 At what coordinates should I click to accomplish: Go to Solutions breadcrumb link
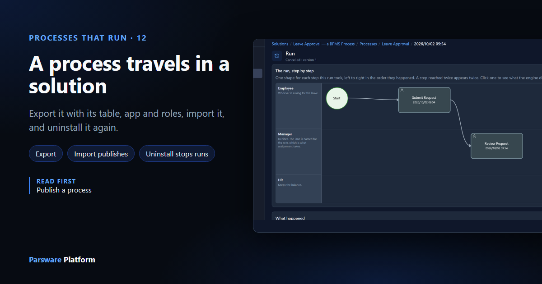click(x=280, y=44)
